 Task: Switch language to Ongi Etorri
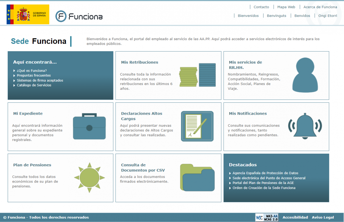tap(328, 16)
